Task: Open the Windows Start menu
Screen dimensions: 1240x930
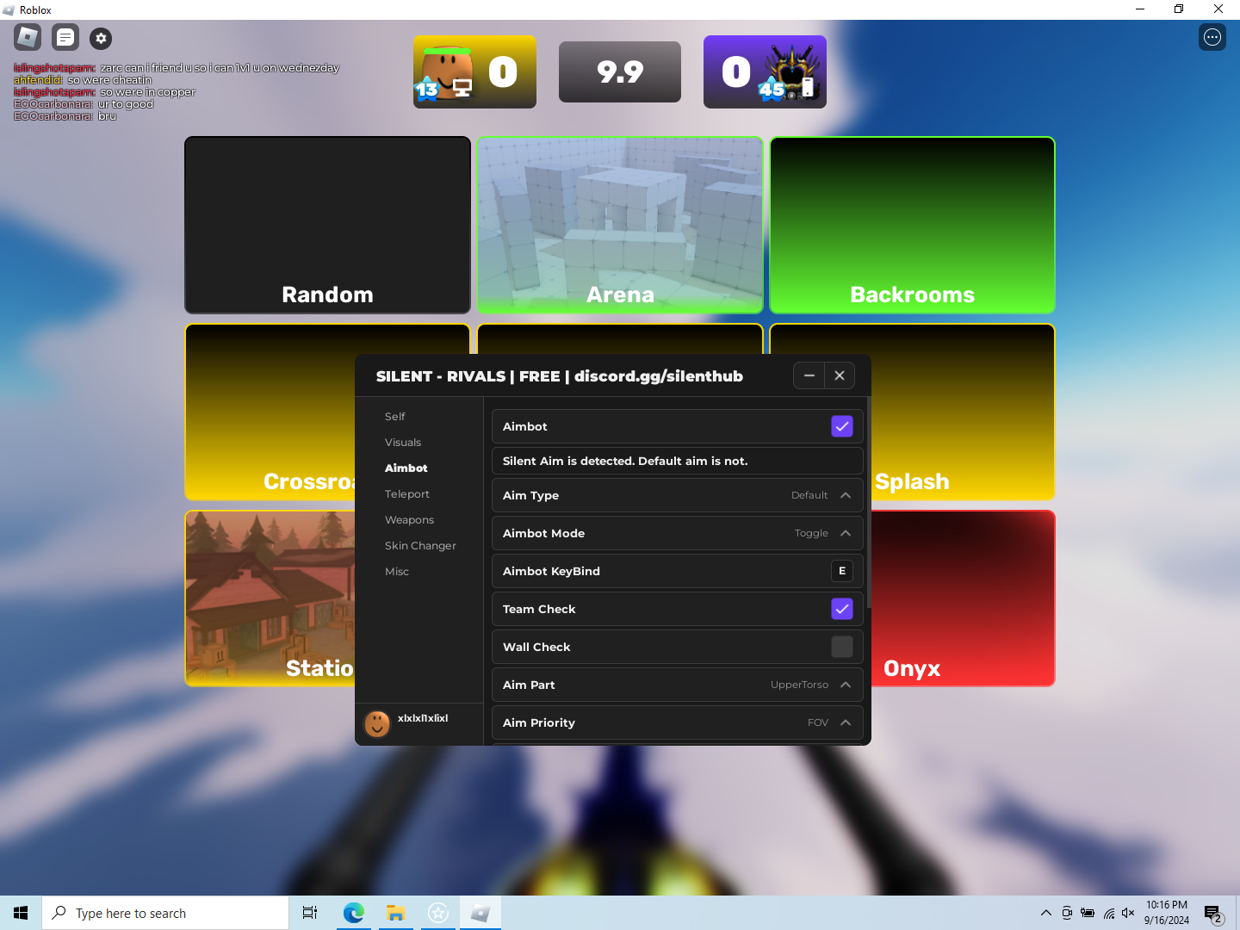Action: [x=21, y=913]
